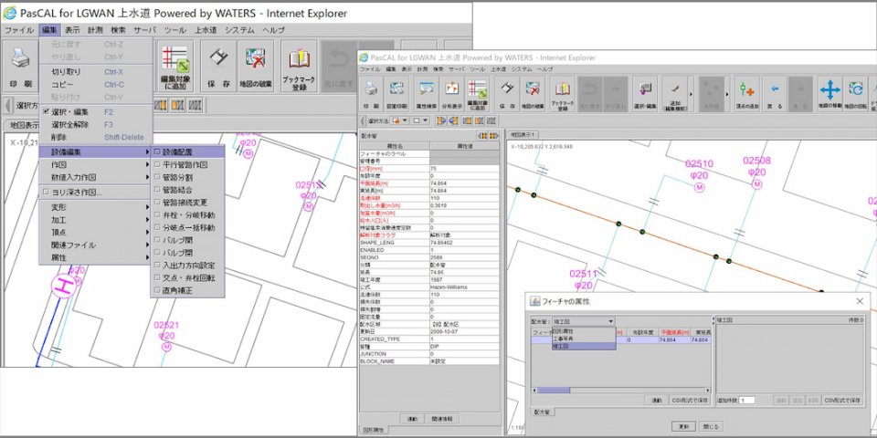Open the 上水道 menu in the left window
This screenshot has width=877, height=438.
(206, 30)
